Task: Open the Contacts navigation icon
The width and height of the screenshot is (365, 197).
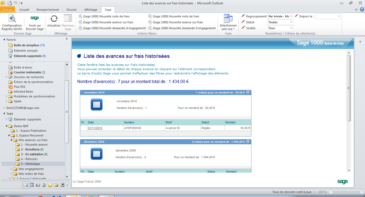Action: click(38, 185)
